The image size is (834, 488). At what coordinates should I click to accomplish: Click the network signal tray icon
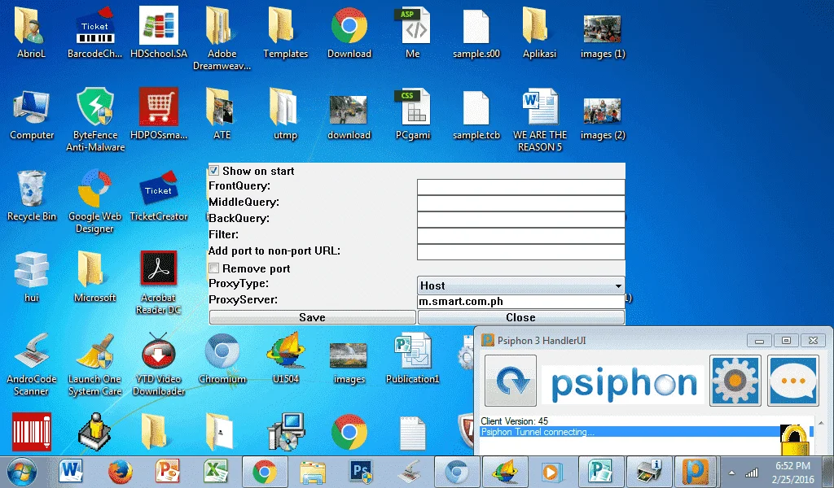tap(752, 473)
